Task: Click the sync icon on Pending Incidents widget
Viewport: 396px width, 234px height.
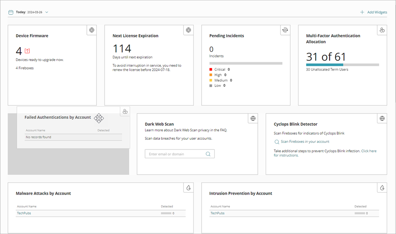Action: (x=285, y=30)
